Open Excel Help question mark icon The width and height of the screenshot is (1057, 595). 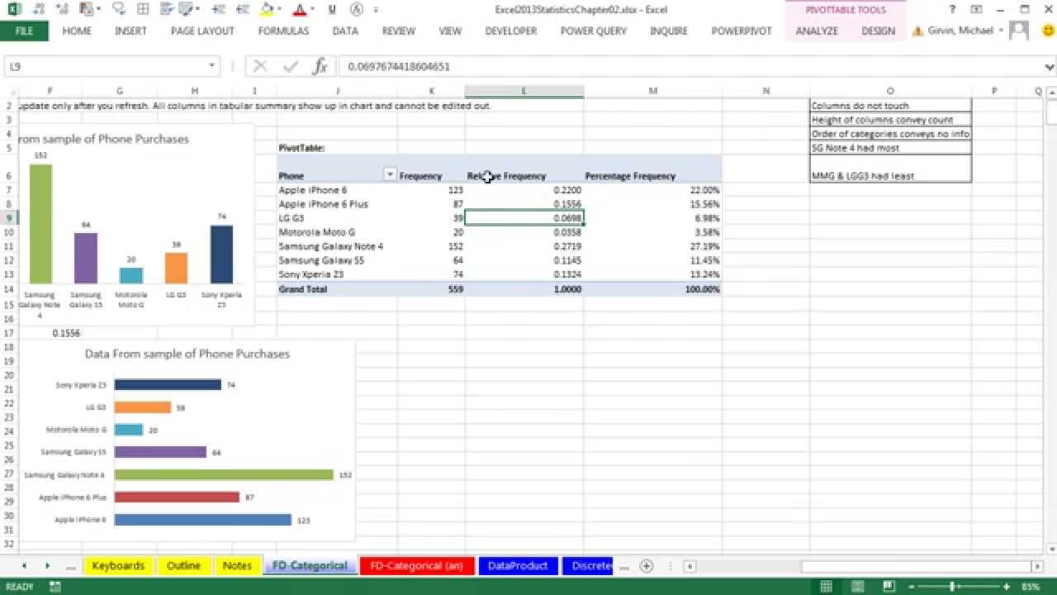(x=952, y=10)
